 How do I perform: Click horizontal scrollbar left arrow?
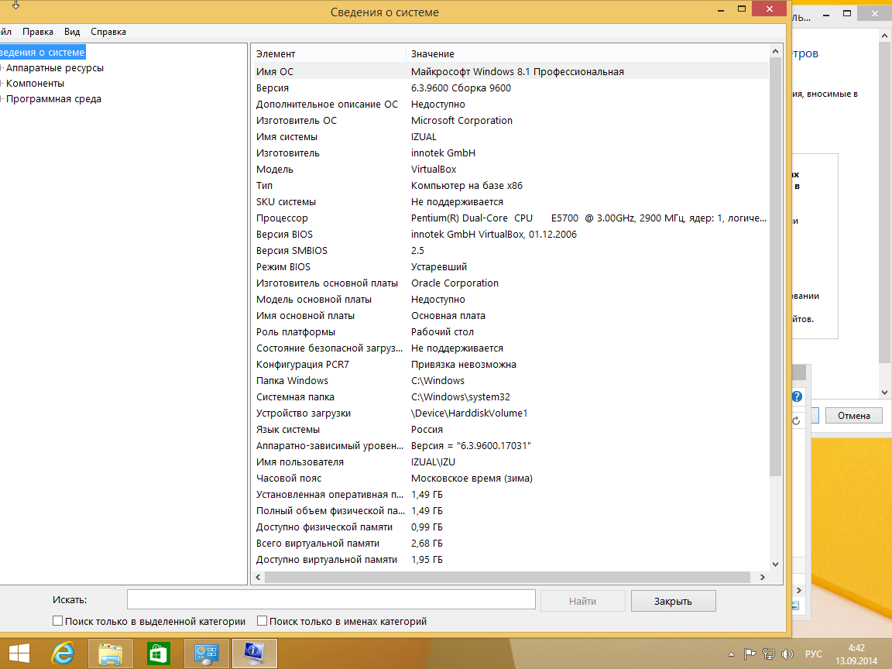coord(259,577)
